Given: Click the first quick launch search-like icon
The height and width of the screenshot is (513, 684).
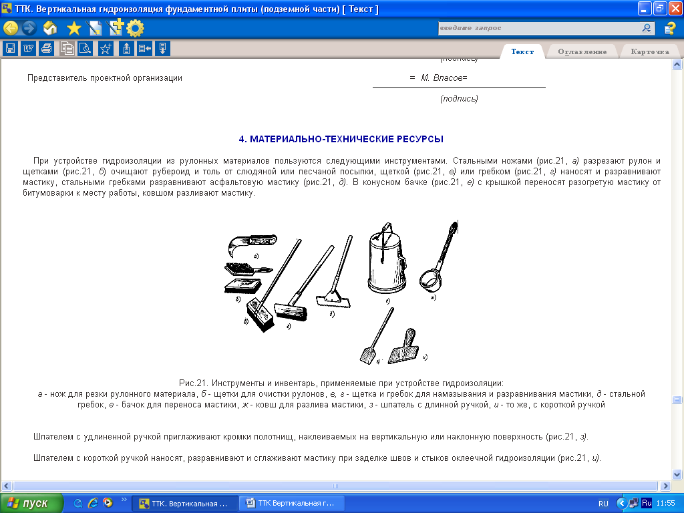Looking at the screenshot, I should (78, 503).
